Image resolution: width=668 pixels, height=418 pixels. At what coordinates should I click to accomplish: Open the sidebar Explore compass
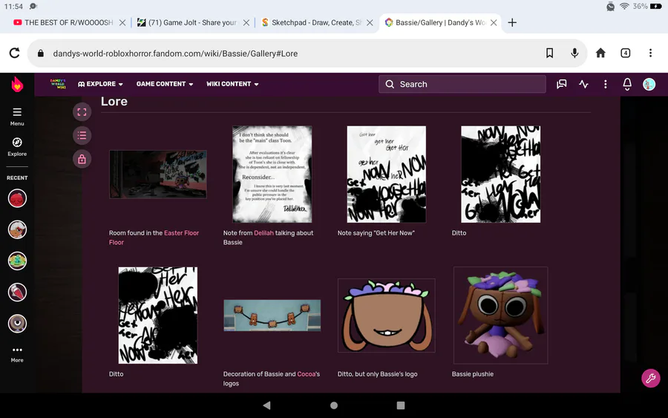click(x=17, y=146)
